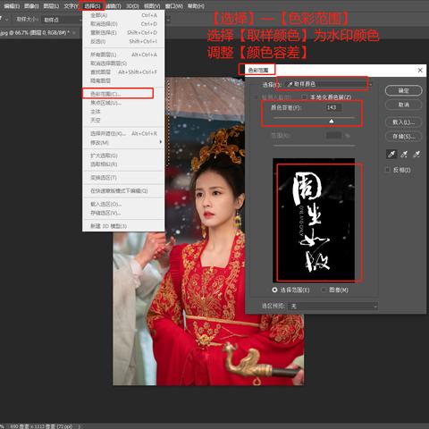Image resolution: width=429 pixels, height=429 pixels.
Task: Choose 存储选区(V)... from the menu
Action: click(x=123, y=213)
